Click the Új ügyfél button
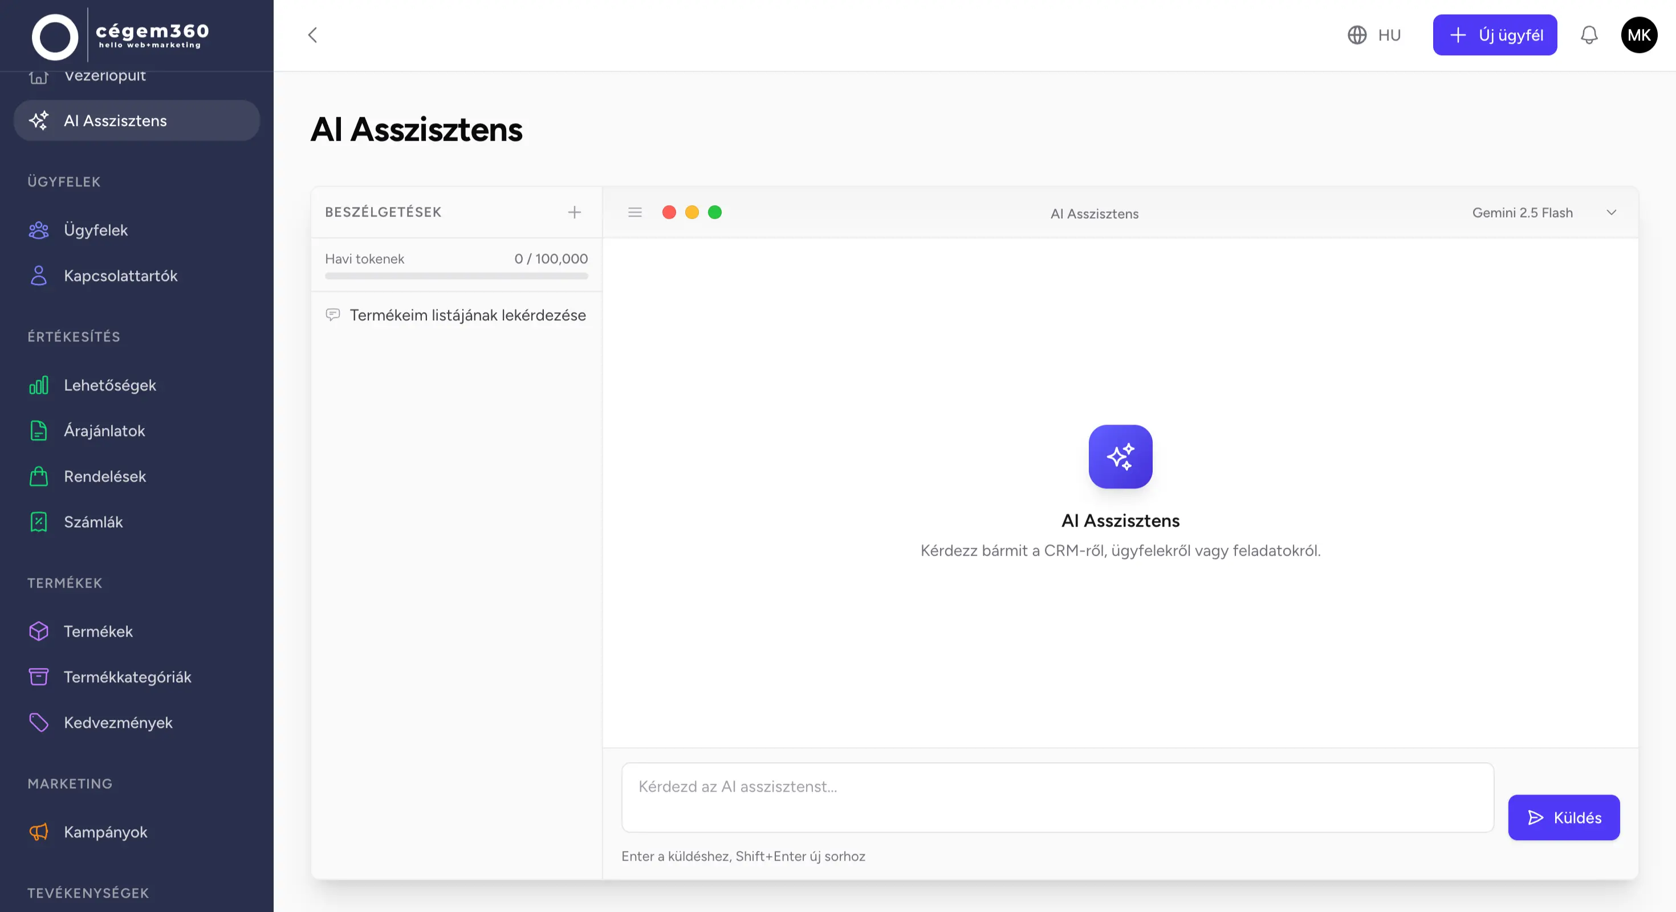 click(x=1495, y=35)
